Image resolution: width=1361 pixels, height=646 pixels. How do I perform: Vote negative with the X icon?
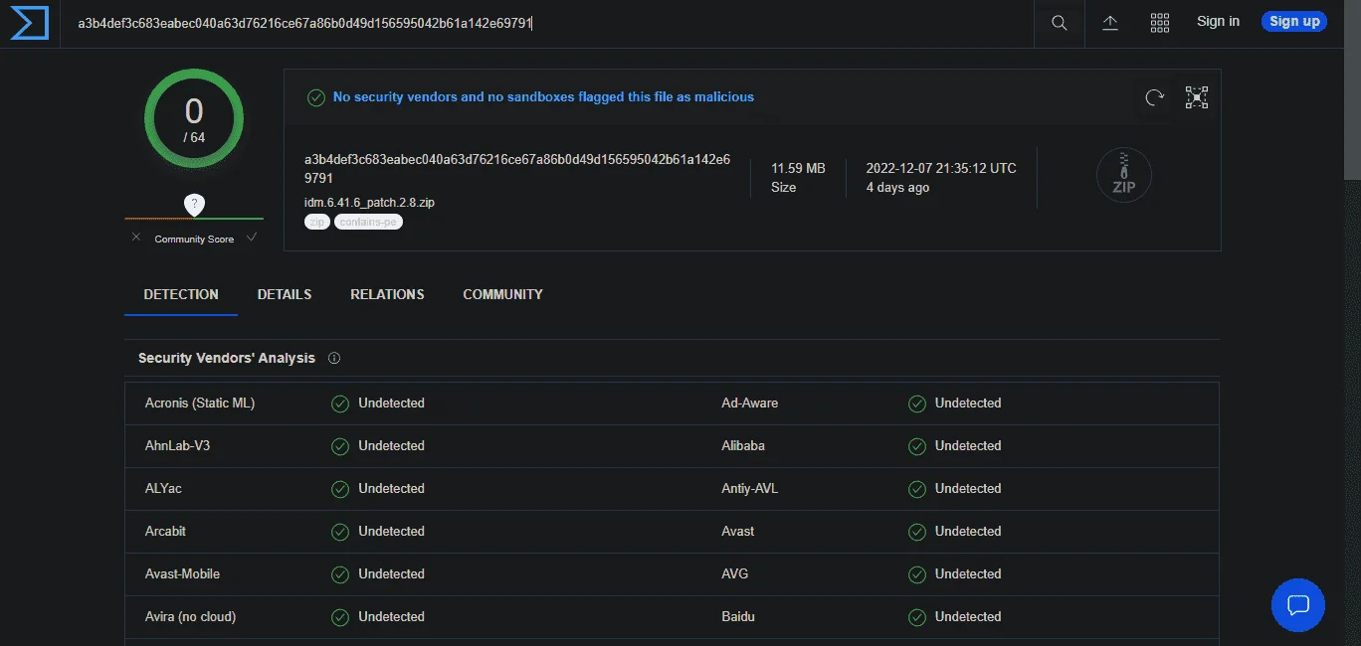[x=136, y=238]
